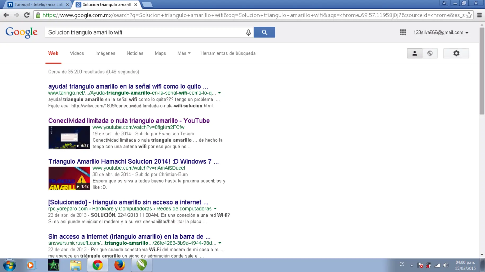Open search settings gear

456,53
